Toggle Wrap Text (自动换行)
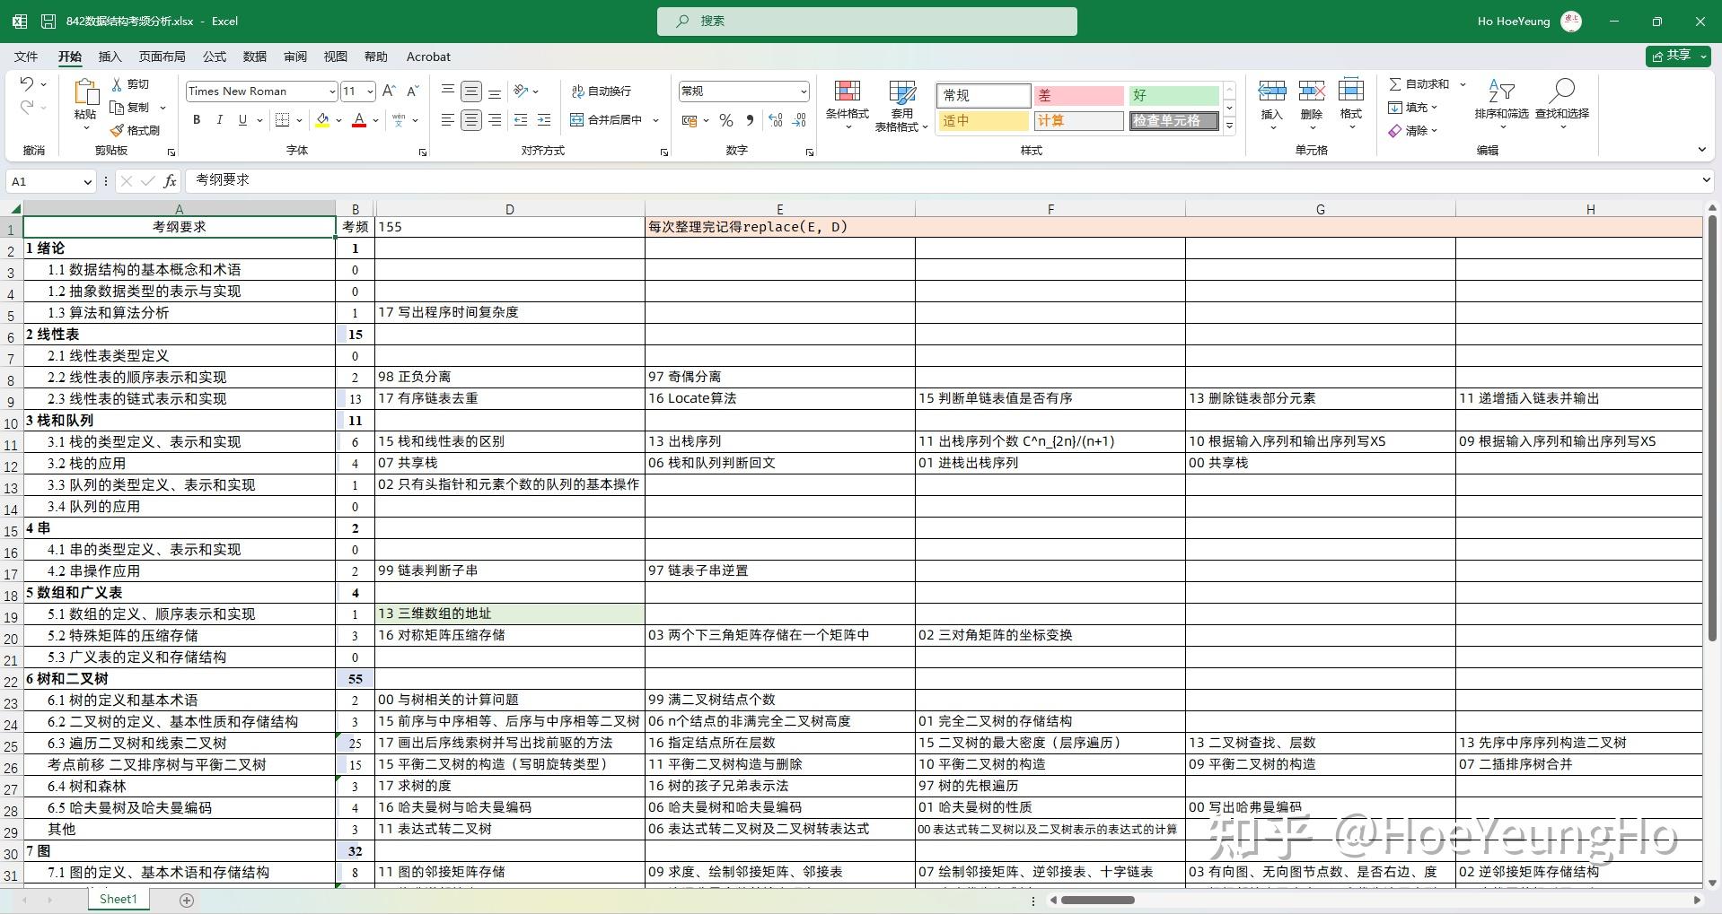 [x=602, y=91]
